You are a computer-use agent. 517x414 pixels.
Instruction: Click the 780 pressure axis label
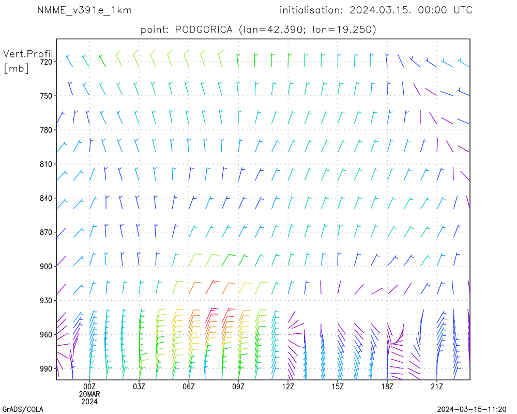pos(47,130)
